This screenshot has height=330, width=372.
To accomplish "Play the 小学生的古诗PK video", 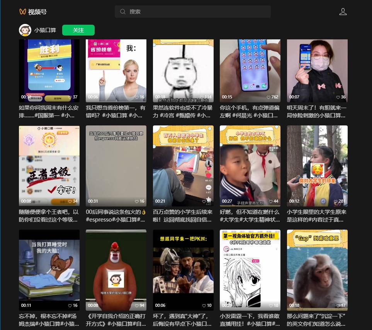I will pos(250,166).
